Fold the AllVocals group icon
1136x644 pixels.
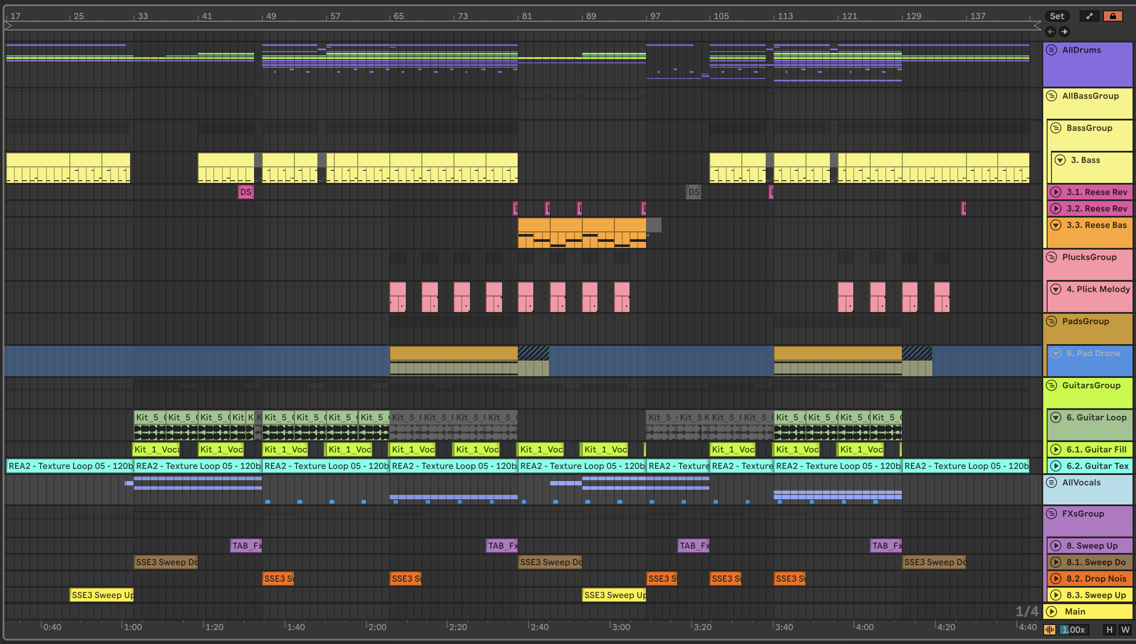coord(1051,482)
